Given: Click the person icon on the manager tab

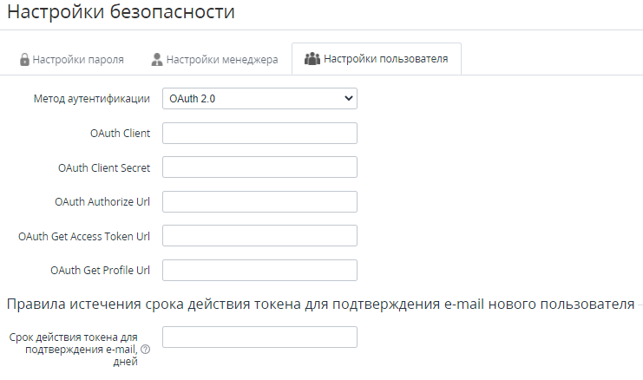Looking at the screenshot, I should [156, 60].
